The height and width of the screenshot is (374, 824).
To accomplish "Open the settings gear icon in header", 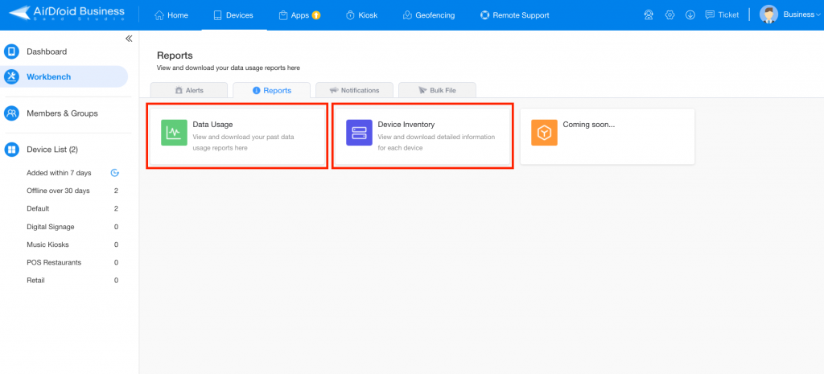I will [x=669, y=15].
